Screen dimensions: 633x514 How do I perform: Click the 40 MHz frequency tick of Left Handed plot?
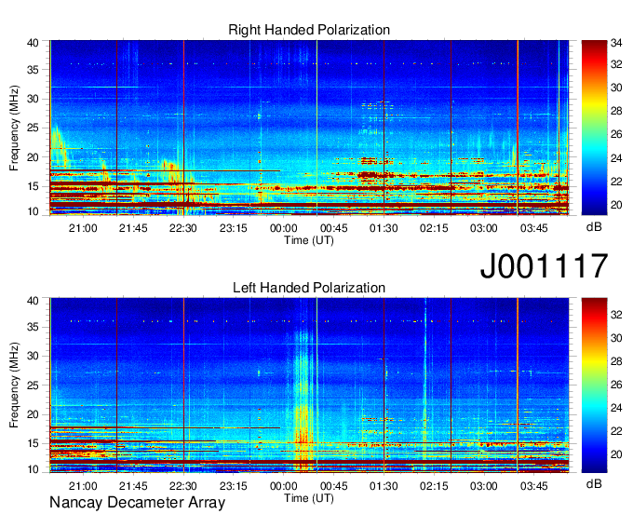(34, 301)
